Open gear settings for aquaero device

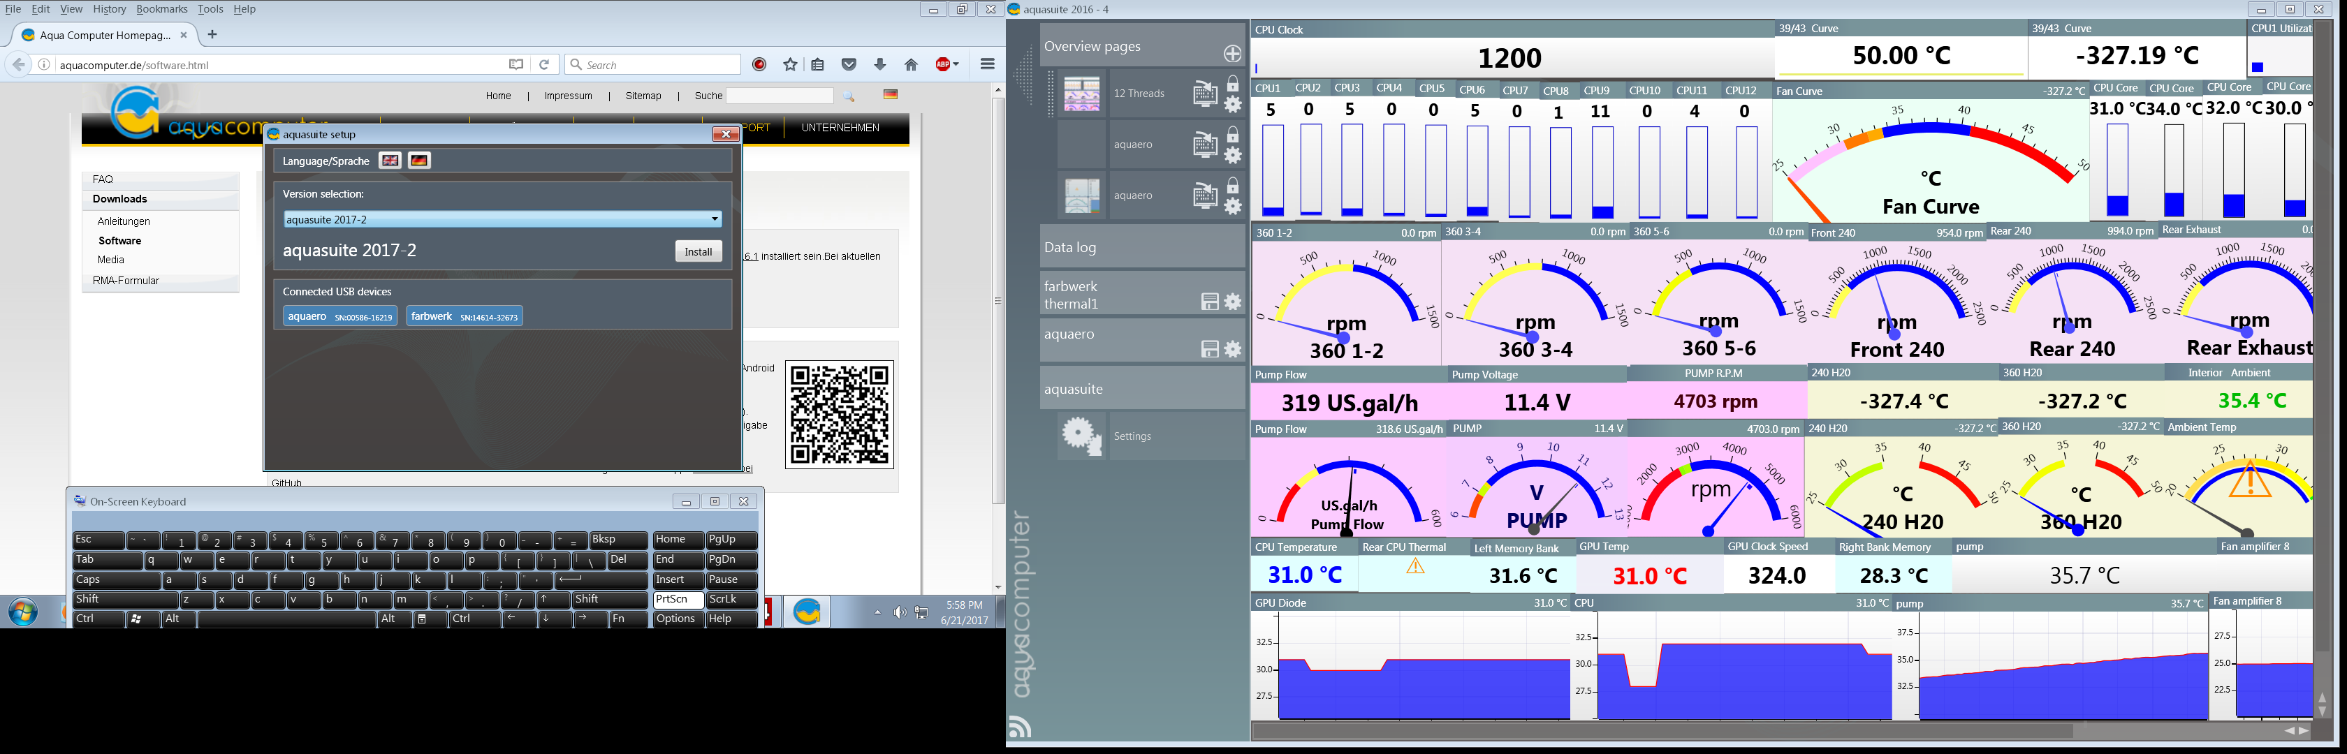(x=1233, y=349)
